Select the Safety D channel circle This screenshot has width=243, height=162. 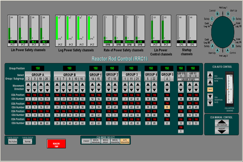pyautogui.click(x=234, y=19)
